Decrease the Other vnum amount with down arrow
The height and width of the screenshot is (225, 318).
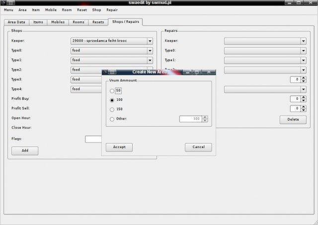(x=205, y=121)
